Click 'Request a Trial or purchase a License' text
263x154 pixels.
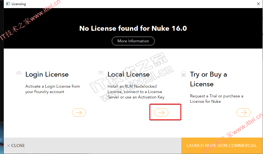217,99
